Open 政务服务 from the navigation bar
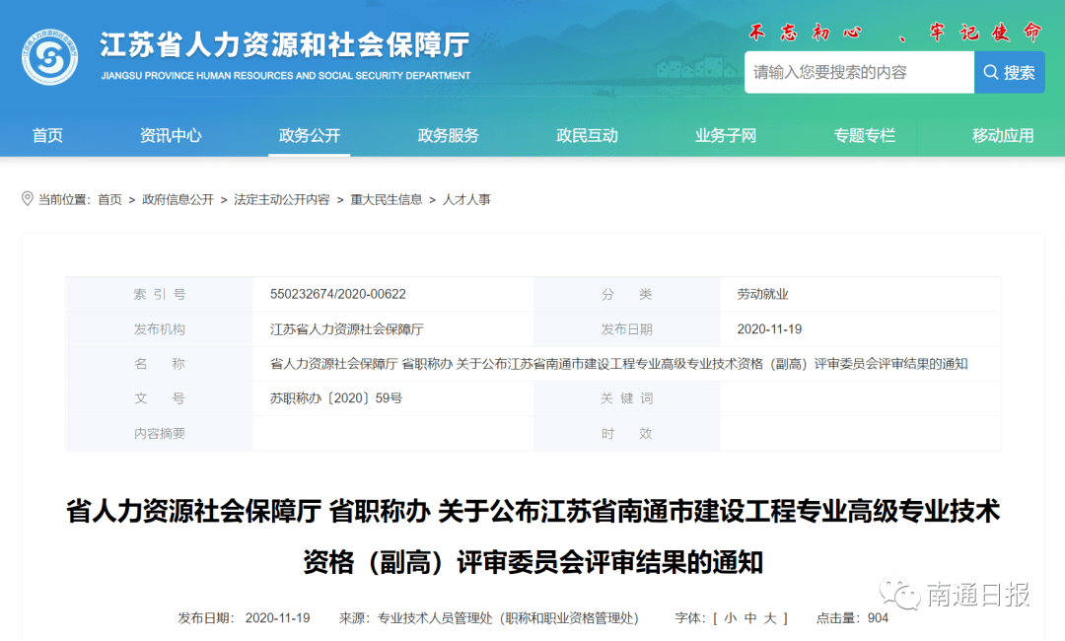This screenshot has width=1065, height=641. (x=449, y=136)
